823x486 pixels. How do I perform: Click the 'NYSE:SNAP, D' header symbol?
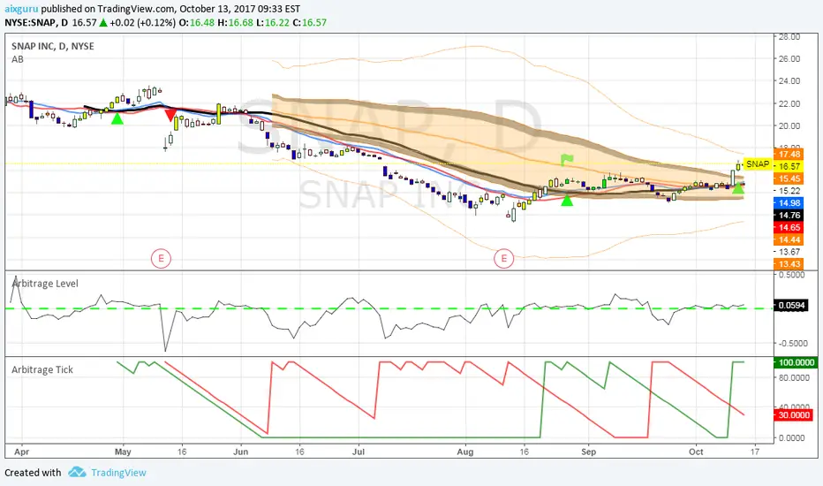(x=36, y=23)
